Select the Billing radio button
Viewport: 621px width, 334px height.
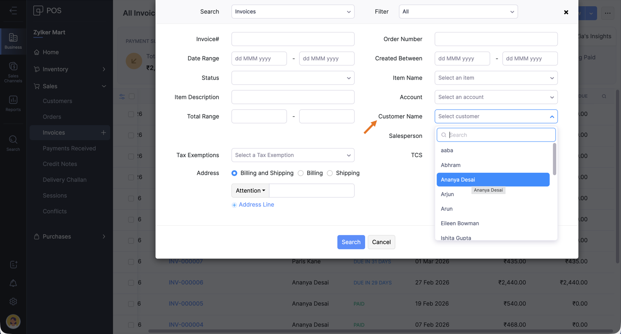point(301,173)
